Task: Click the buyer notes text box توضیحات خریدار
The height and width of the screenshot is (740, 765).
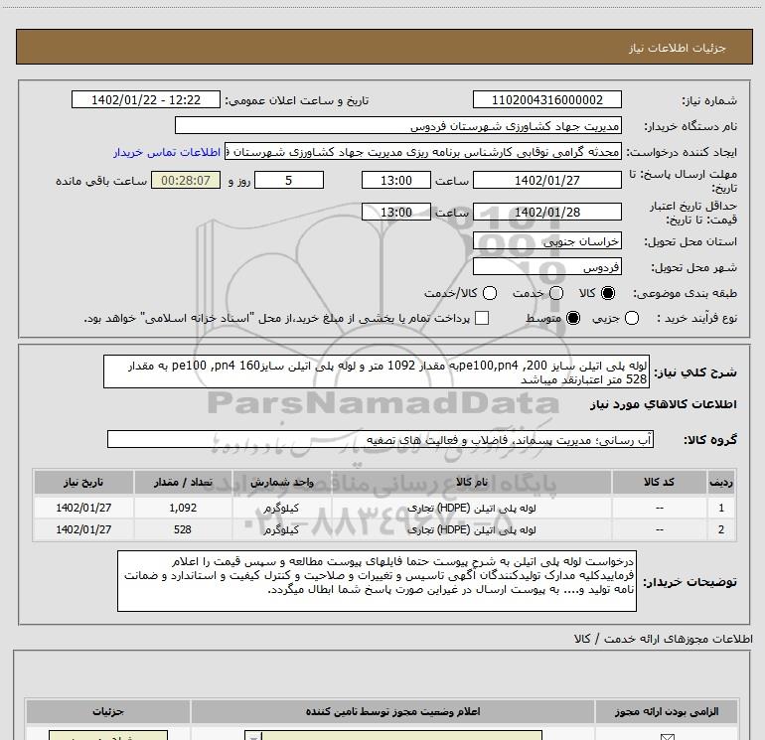Action: pos(377,581)
